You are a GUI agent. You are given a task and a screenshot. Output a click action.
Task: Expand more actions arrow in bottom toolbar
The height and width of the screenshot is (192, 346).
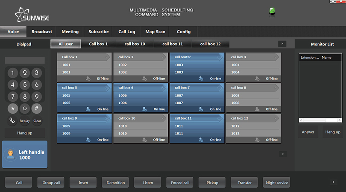click(334, 182)
